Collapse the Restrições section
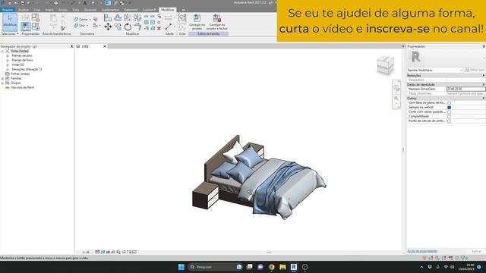Image resolution: width=486 pixels, height=273 pixels. [x=483, y=76]
